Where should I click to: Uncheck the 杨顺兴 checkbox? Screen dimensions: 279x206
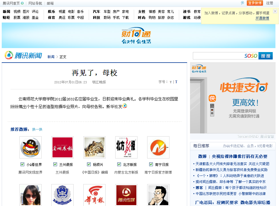89,164
